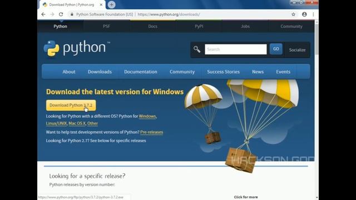This screenshot has width=356, height=200.
Task: Click the scrollbar up arrow
Action: [317, 22]
